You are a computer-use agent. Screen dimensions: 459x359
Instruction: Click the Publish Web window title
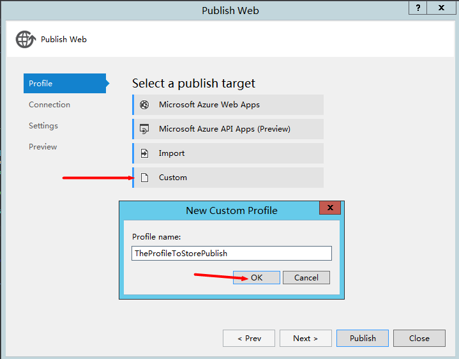(230, 11)
